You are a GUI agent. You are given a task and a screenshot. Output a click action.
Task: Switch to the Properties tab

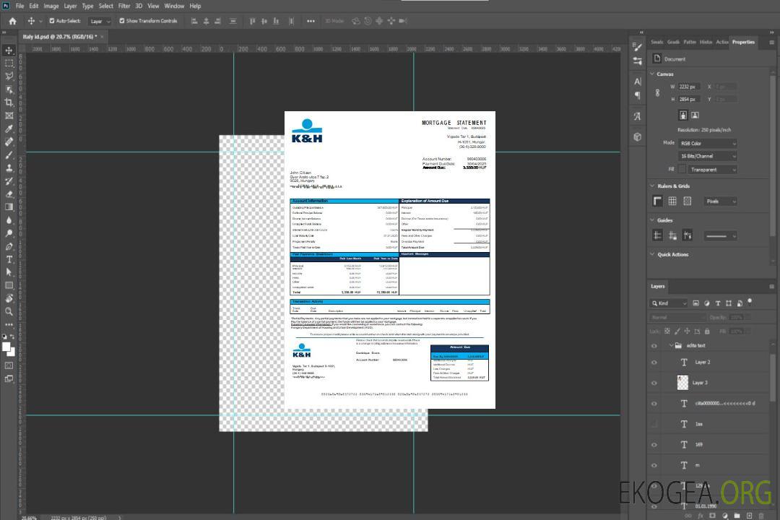coord(743,43)
